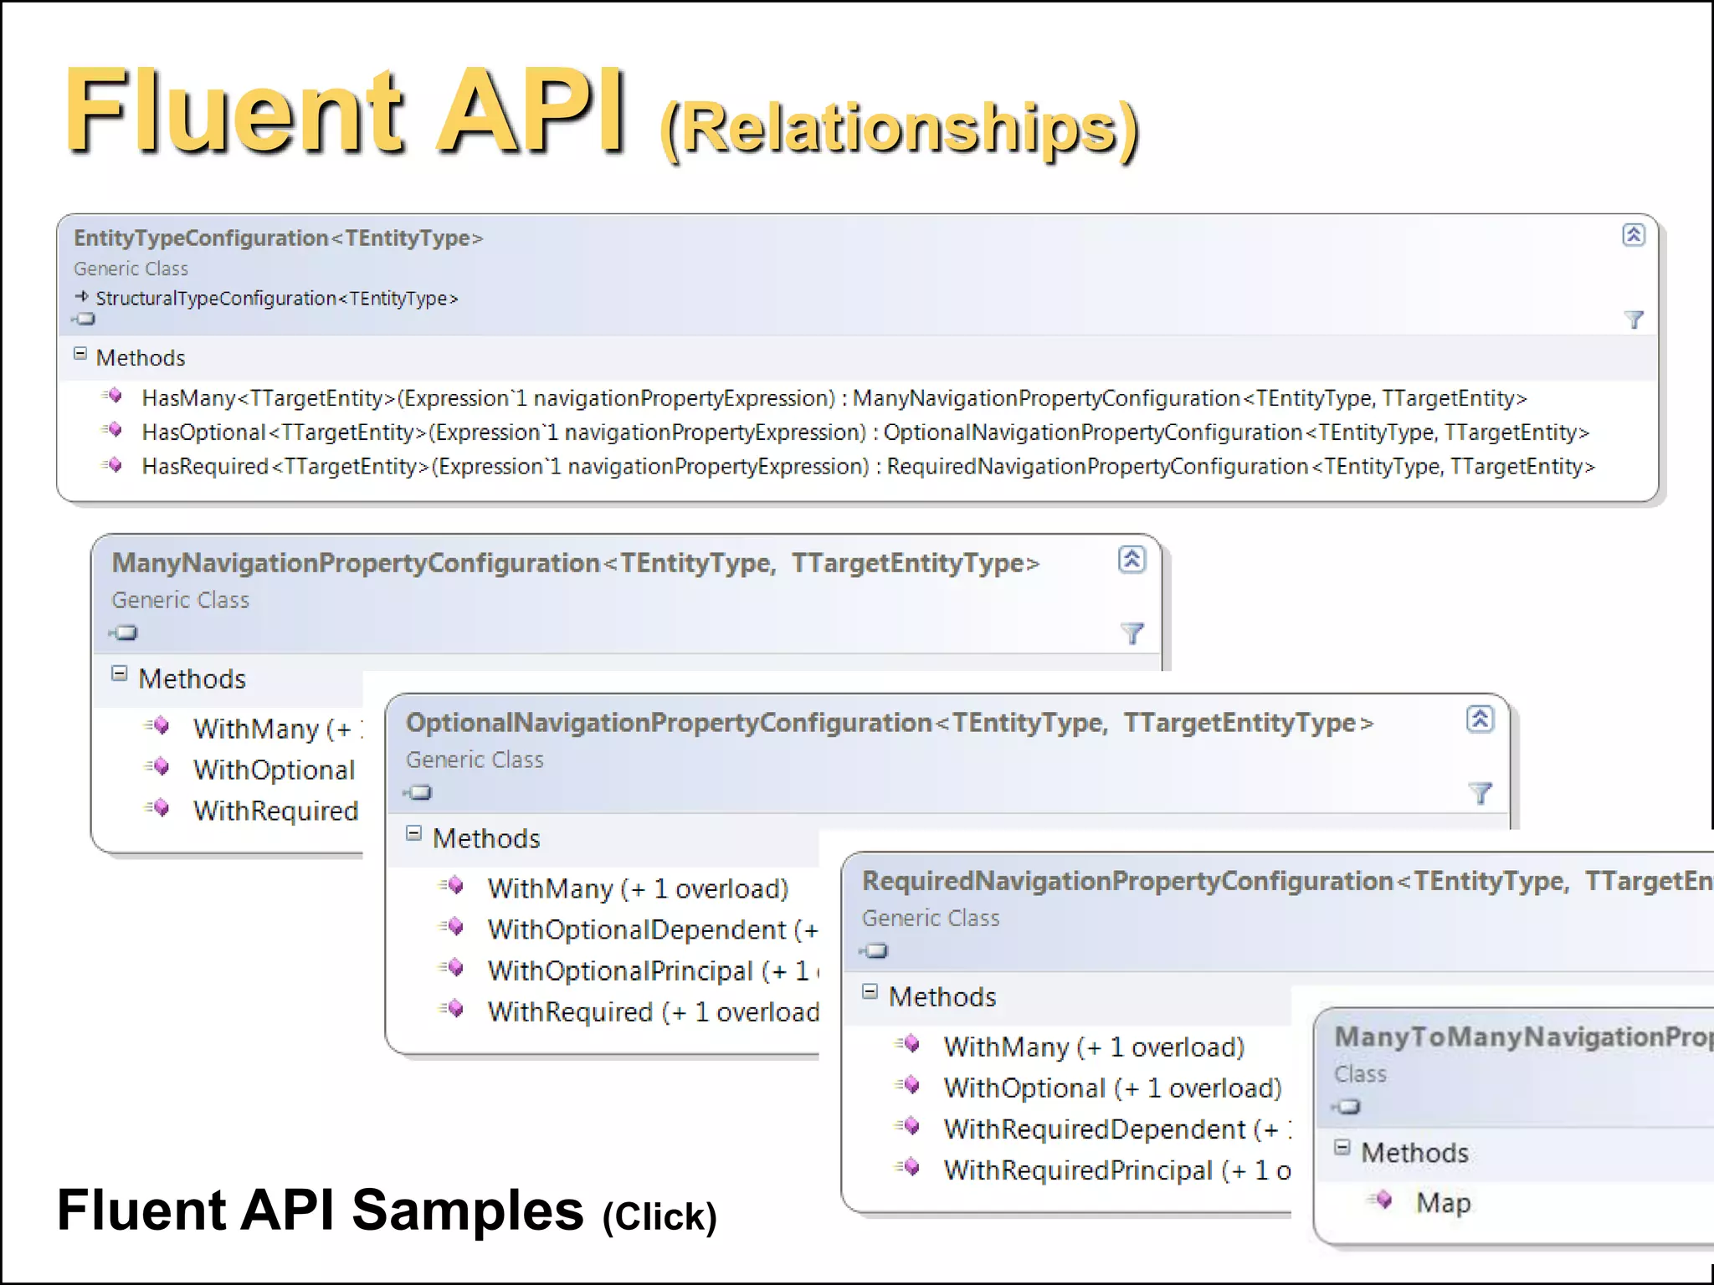Click filter icon in ManyNavigationPropertyConfiguration header

point(1132,633)
